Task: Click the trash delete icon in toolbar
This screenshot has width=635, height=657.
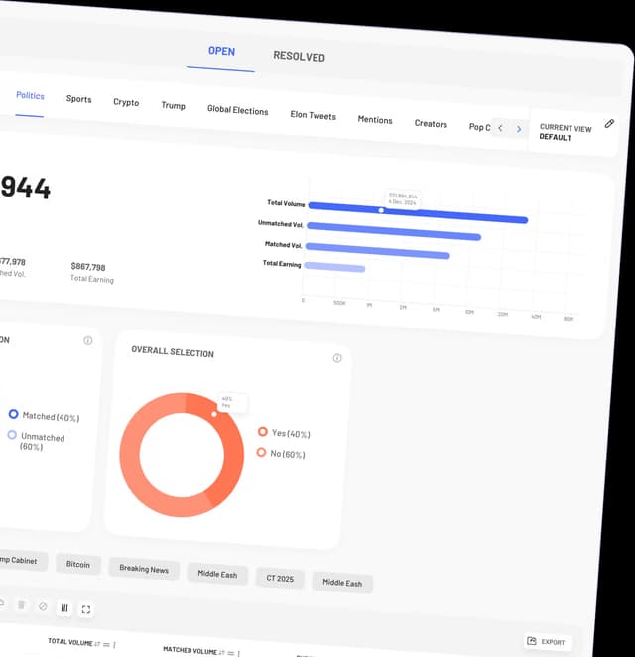Action: (x=22, y=605)
